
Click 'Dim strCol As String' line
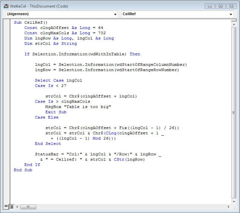coord(51,43)
